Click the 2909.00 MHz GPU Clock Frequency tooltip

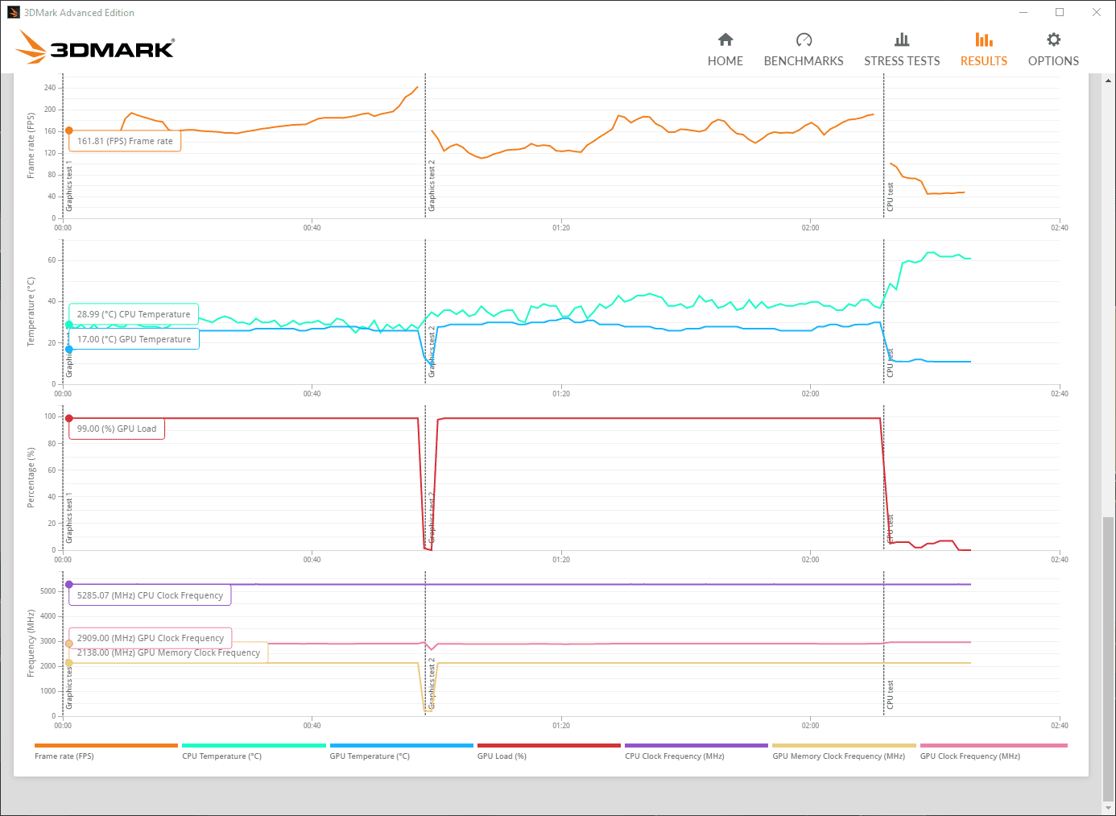pos(150,638)
